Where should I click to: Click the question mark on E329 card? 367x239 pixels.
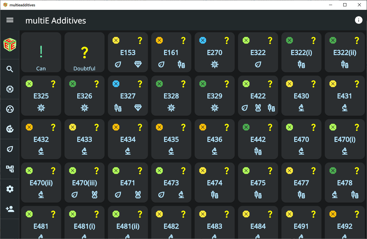[227, 84]
